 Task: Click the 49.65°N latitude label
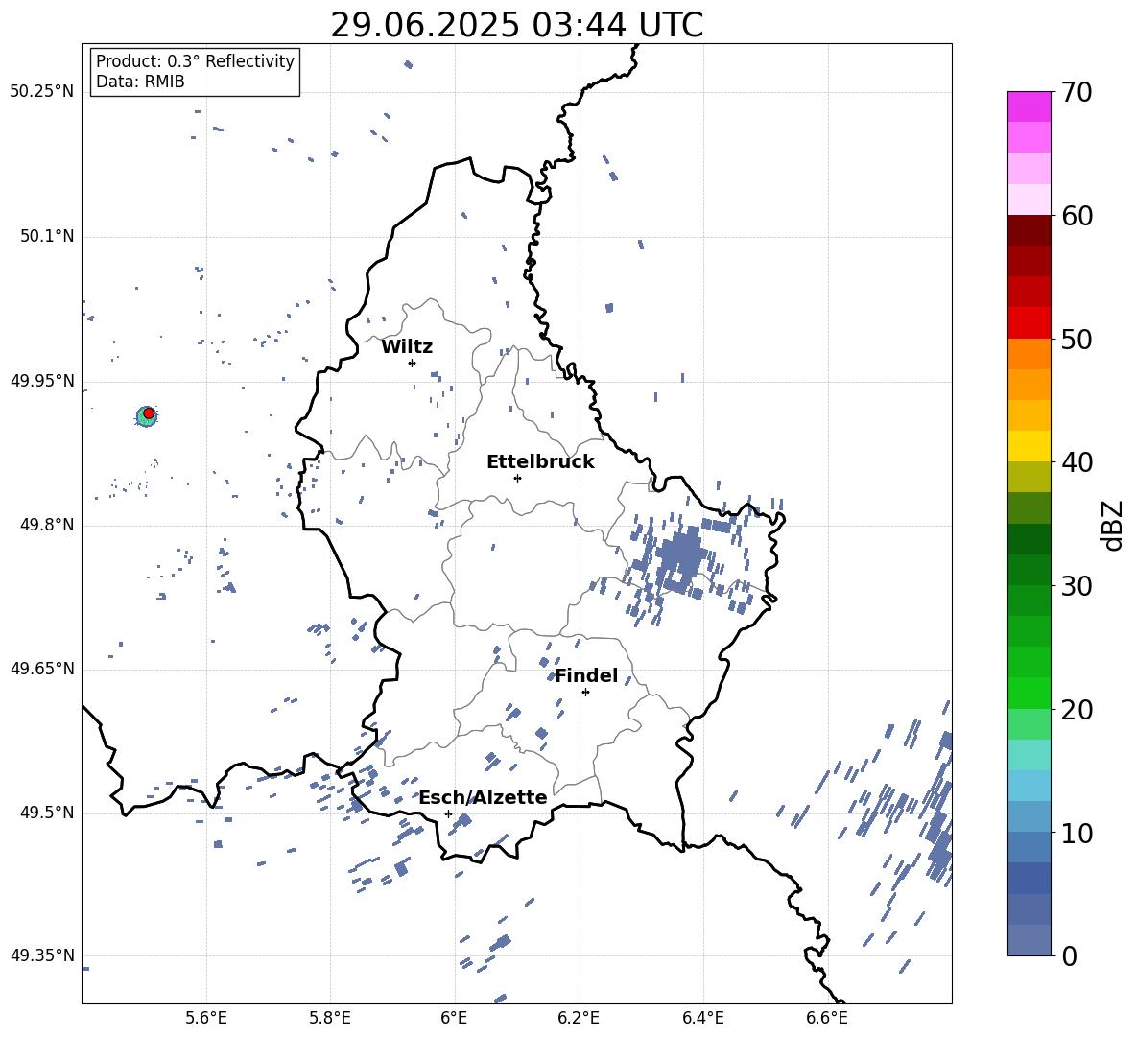click(x=42, y=668)
